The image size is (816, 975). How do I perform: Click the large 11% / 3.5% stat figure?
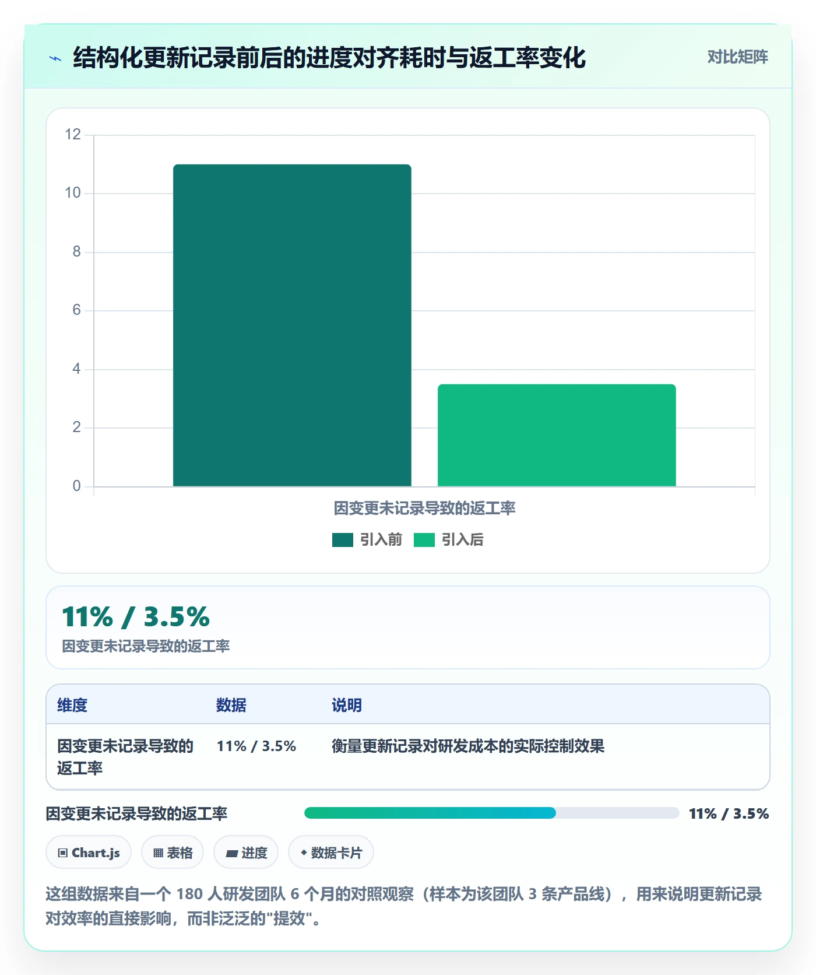(x=136, y=617)
